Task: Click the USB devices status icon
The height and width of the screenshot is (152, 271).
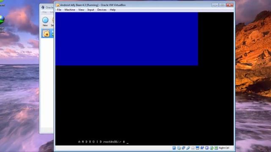Action: [x=188, y=148]
